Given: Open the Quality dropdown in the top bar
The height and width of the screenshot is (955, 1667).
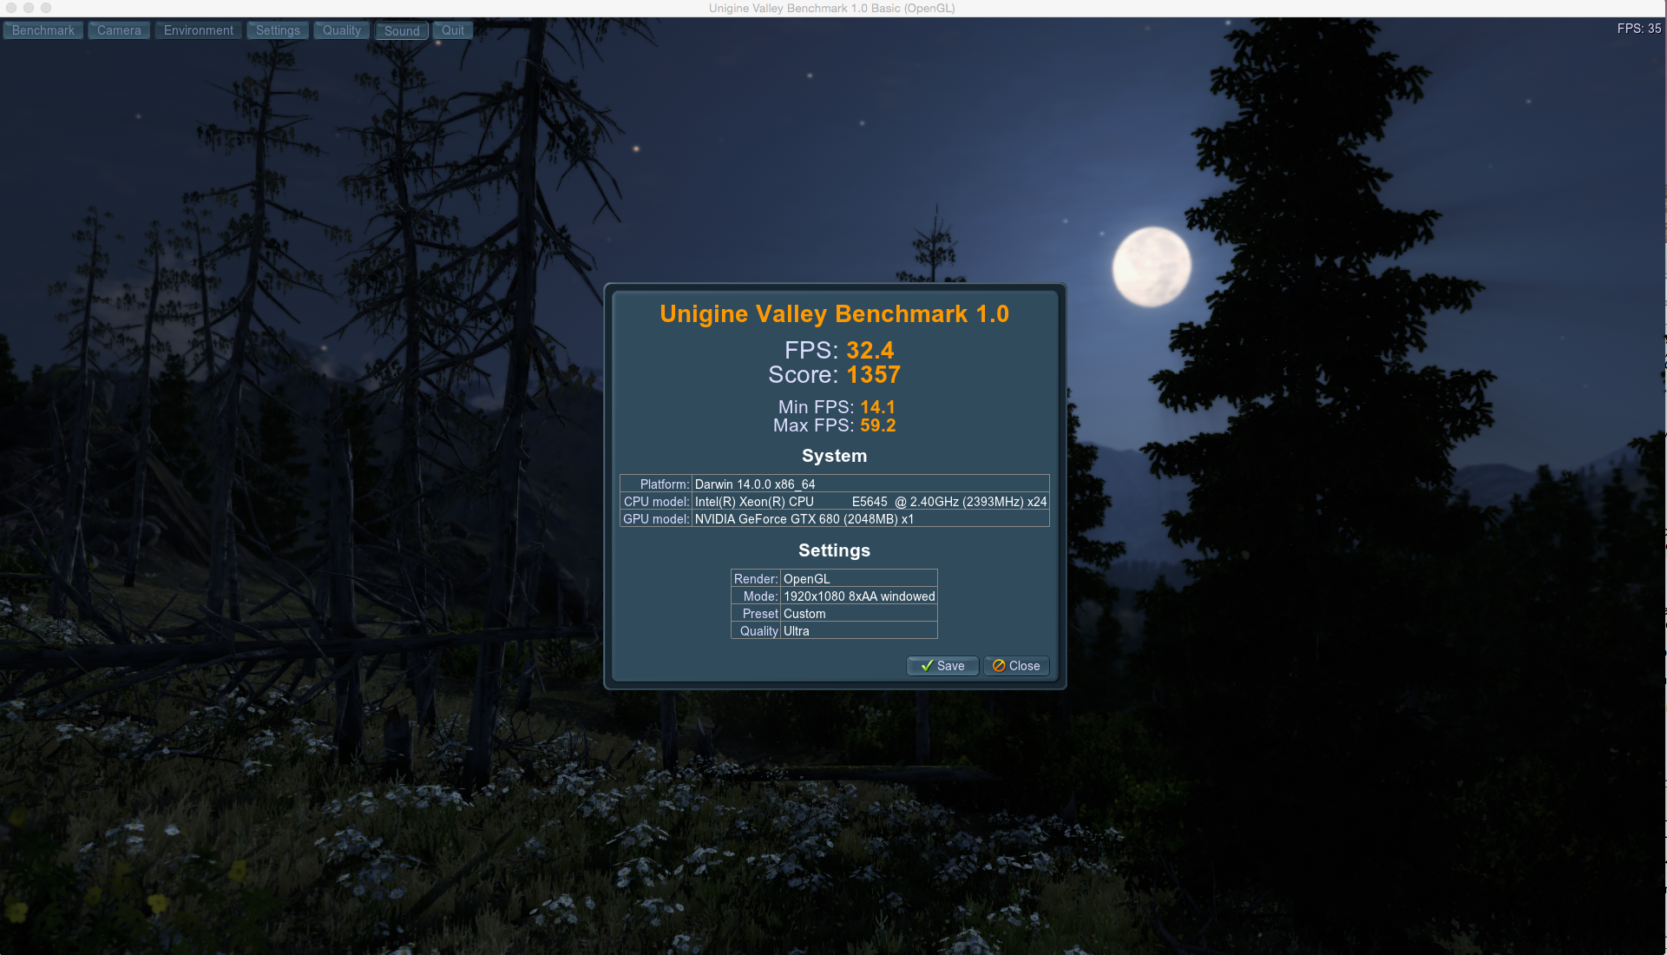Looking at the screenshot, I should tap(342, 30).
